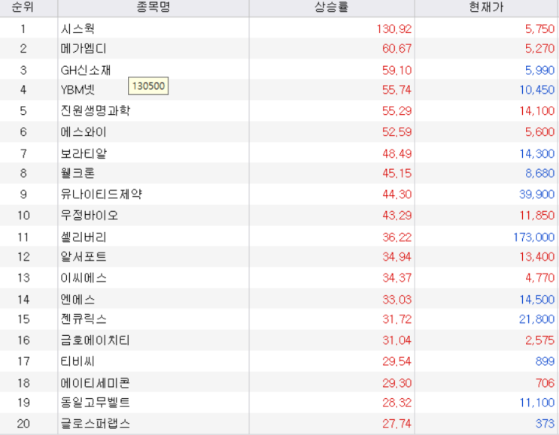The width and height of the screenshot is (559, 435).
Task: Select the stock name 웰크론
Action: 77,173
